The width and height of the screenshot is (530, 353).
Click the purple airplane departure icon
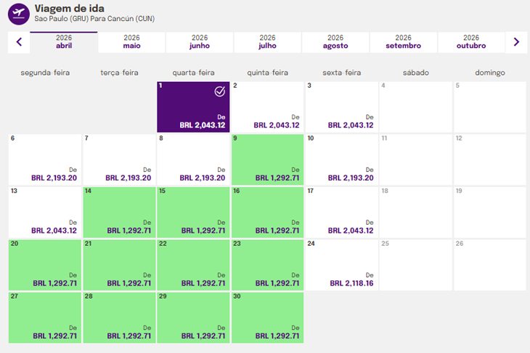click(19, 14)
